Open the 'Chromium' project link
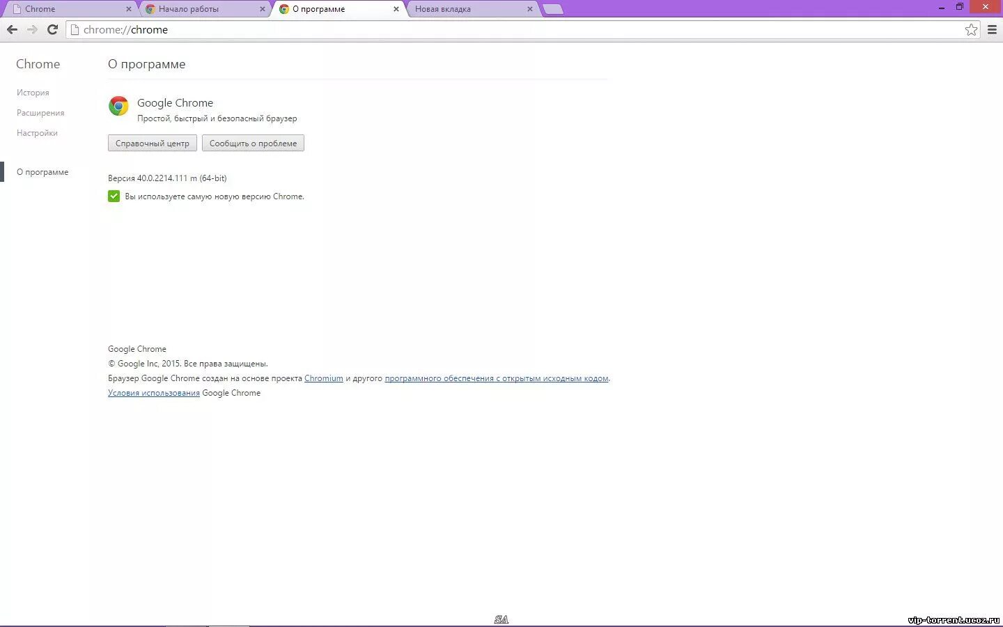The height and width of the screenshot is (627, 1003). click(324, 378)
